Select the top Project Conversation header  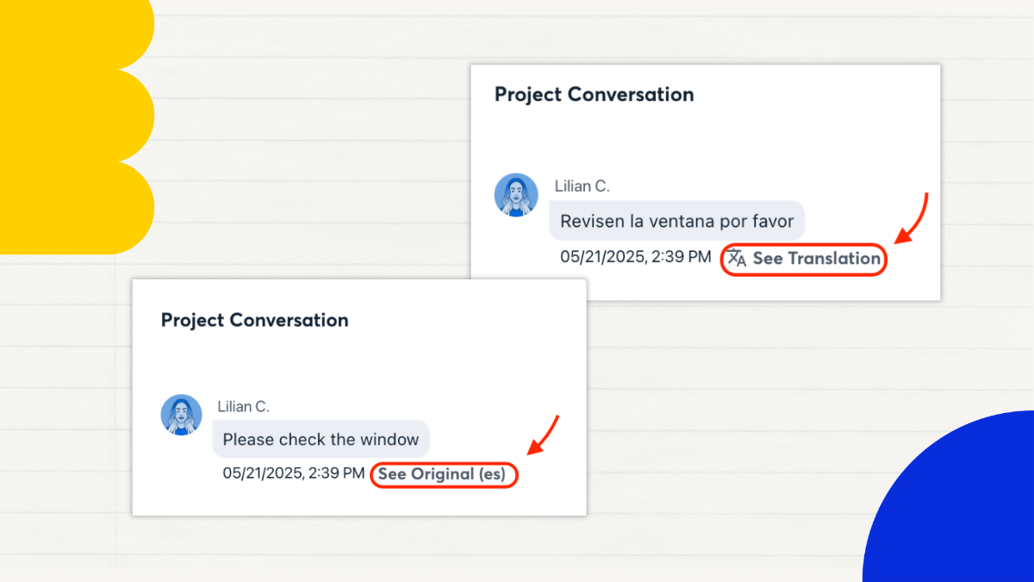594,95
